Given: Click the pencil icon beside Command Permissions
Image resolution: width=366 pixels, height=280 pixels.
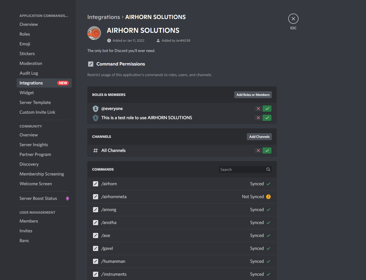Looking at the screenshot, I should tap(91, 64).
